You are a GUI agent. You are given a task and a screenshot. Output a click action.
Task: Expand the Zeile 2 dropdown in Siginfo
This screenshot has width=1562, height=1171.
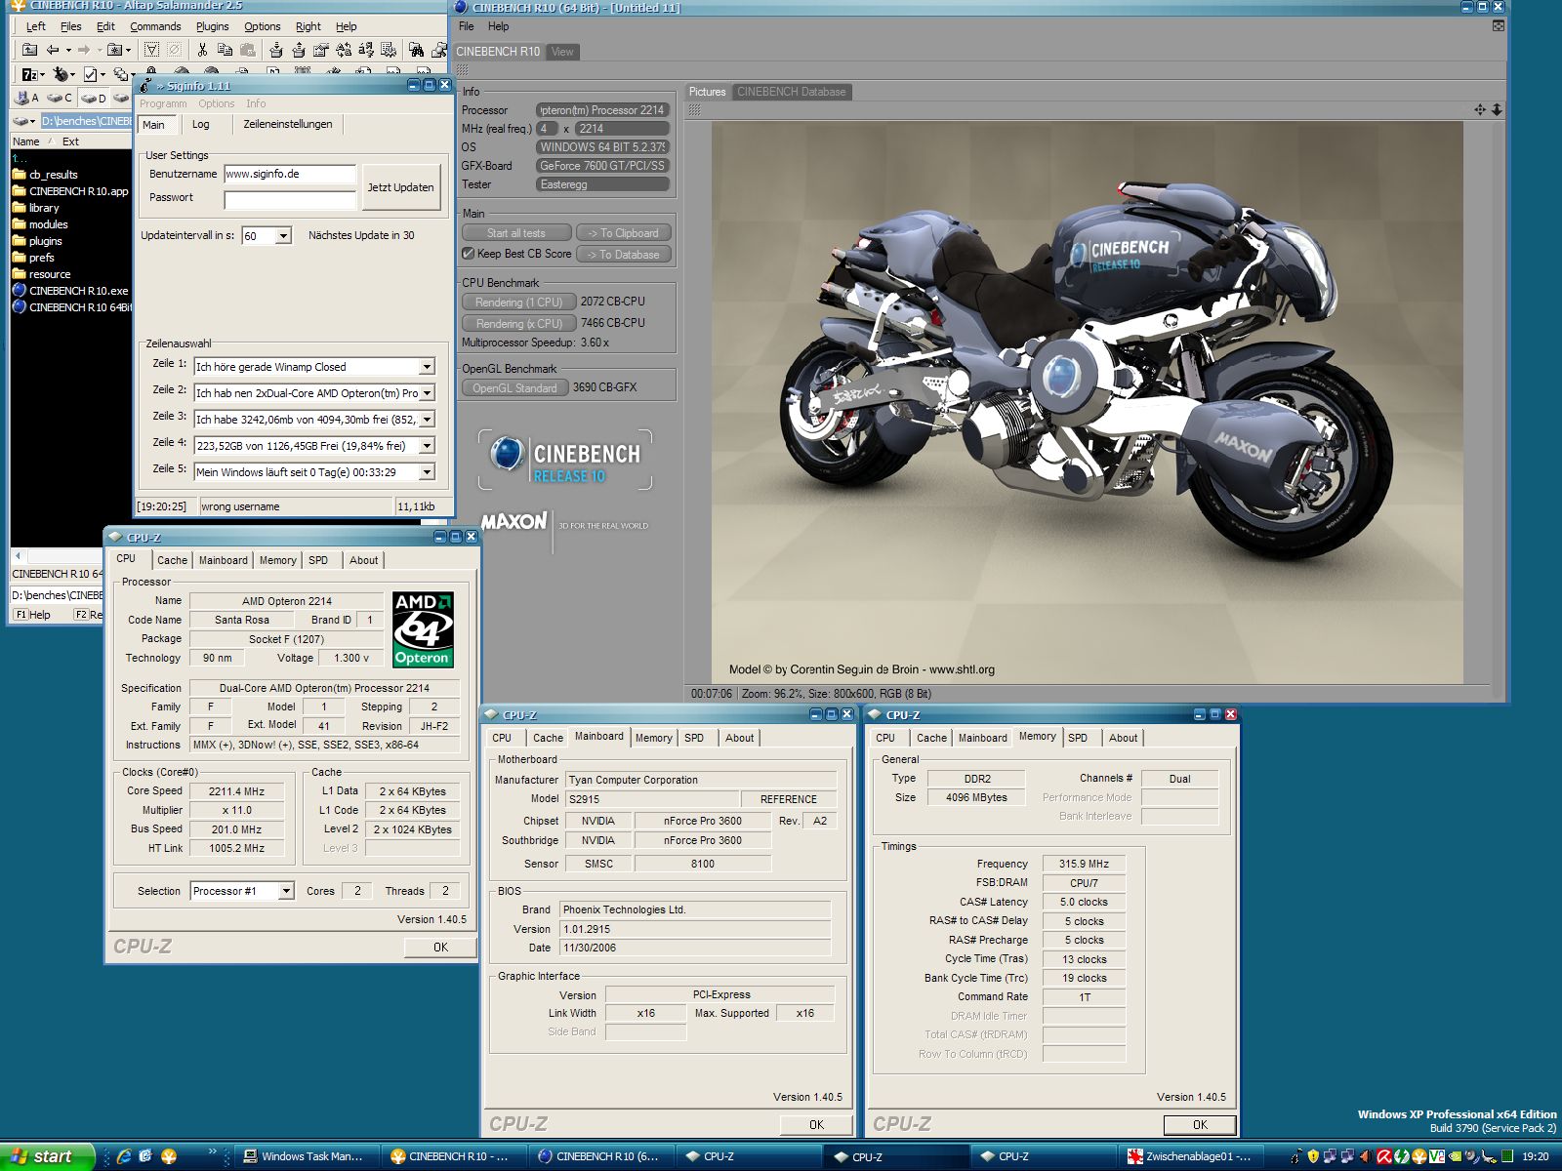pyautogui.click(x=427, y=393)
